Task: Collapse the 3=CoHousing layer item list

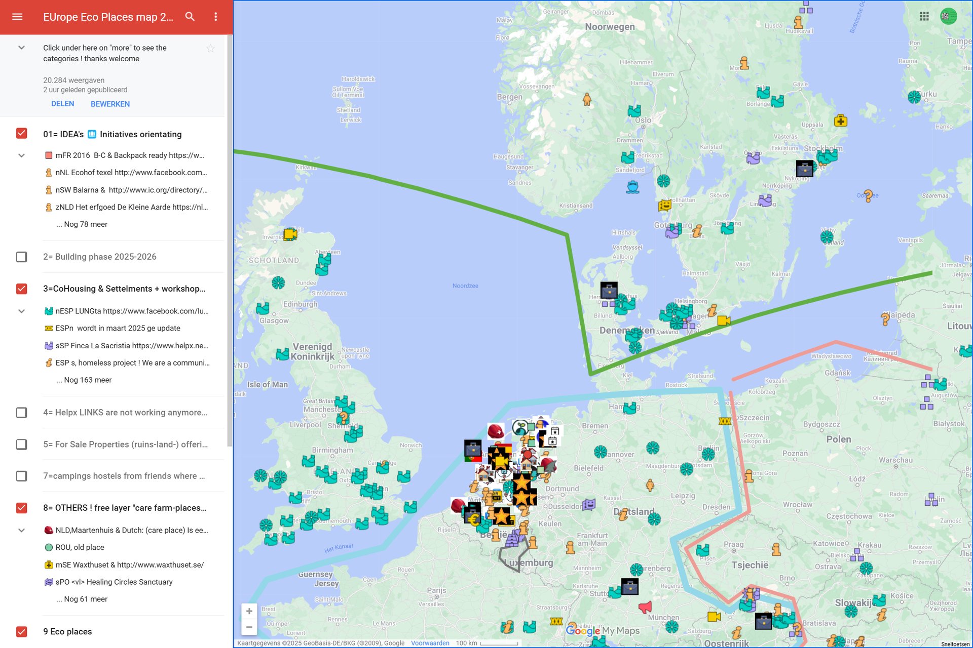Action: (x=21, y=311)
